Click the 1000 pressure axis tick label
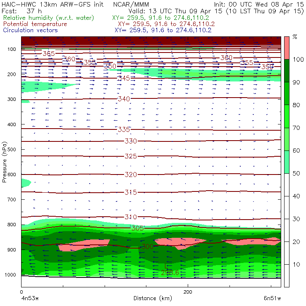The width and height of the screenshot is (306, 306). 10,275
